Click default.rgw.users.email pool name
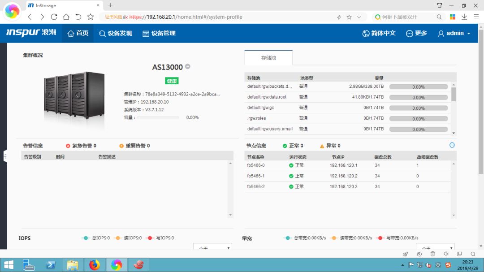The image size is (484, 272). tap(270, 129)
